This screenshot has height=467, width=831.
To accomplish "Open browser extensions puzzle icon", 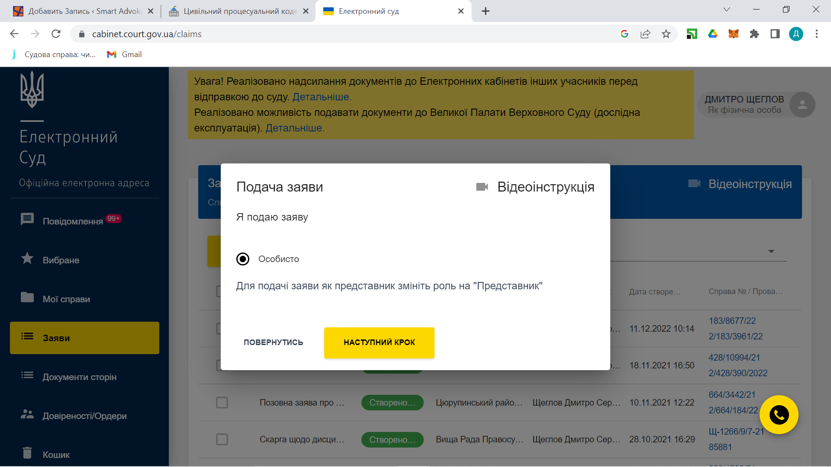I will tap(754, 34).
